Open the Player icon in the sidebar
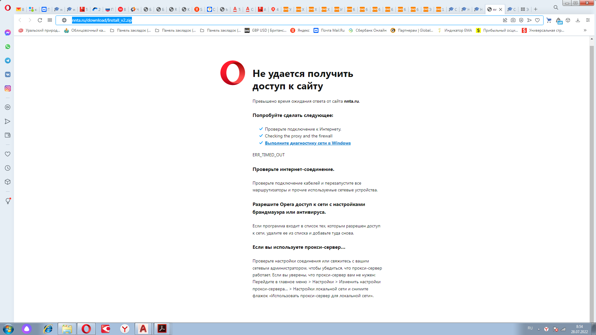The image size is (596, 335). tap(8, 107)
